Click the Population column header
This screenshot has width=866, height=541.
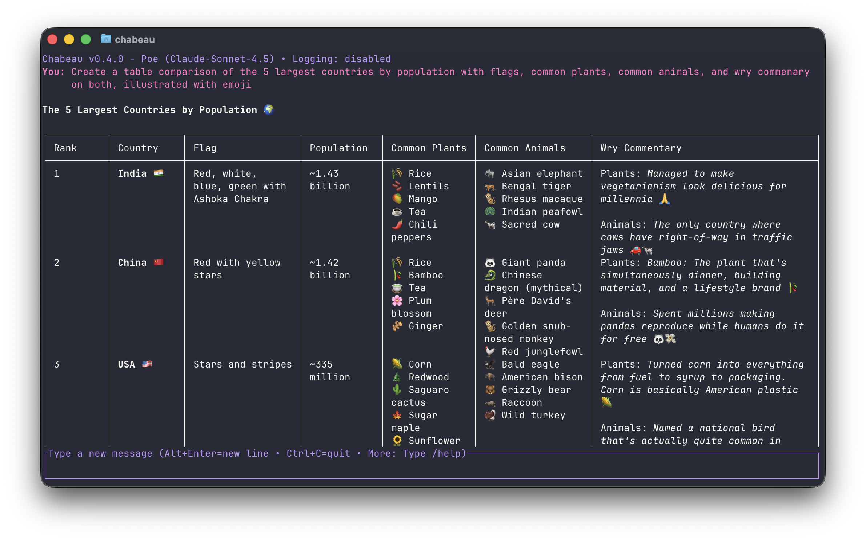click(x=338, y=148)
